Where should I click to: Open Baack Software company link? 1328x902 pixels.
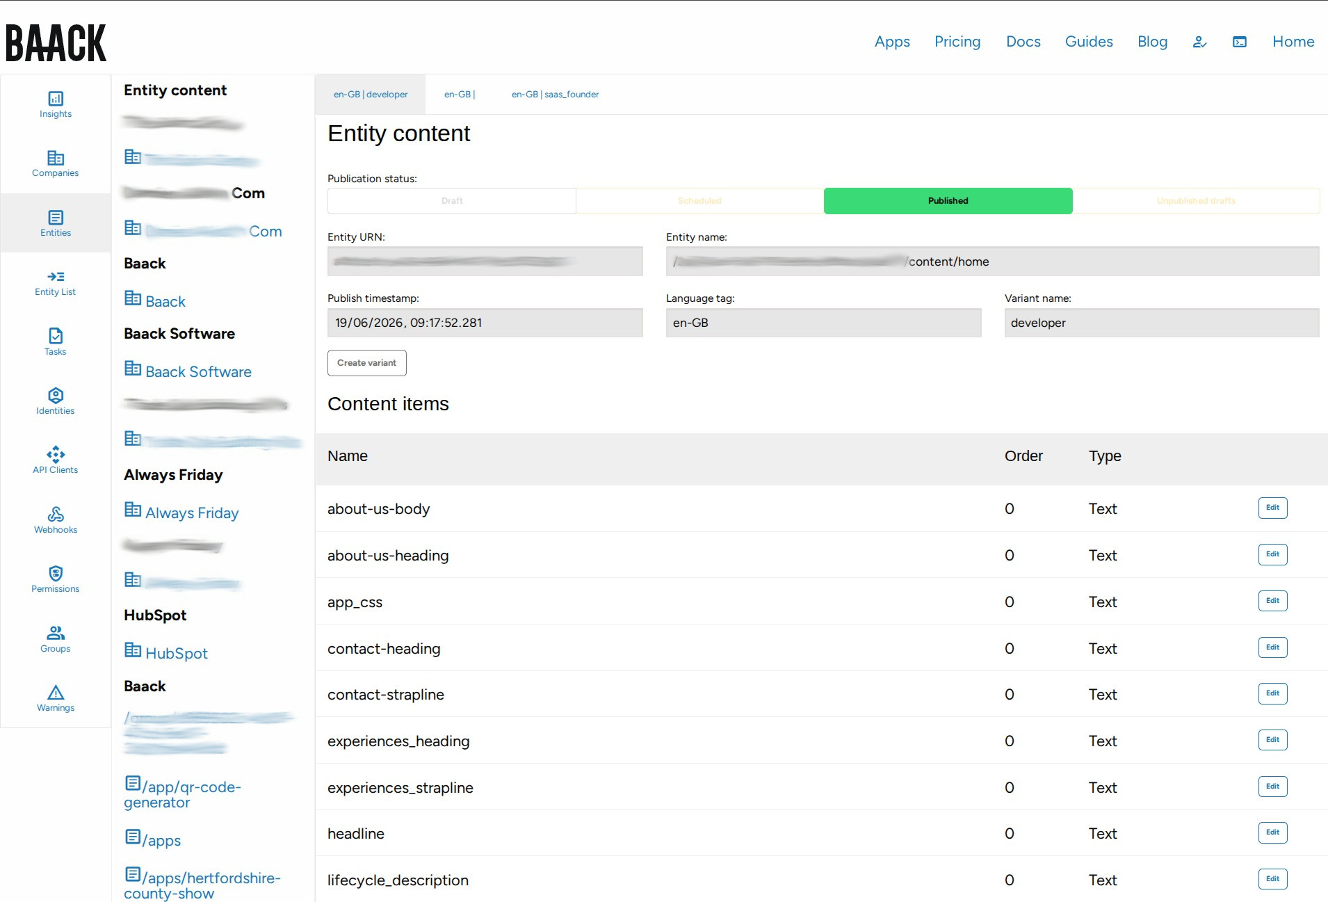pyautogui.click(x=188, y=371)
